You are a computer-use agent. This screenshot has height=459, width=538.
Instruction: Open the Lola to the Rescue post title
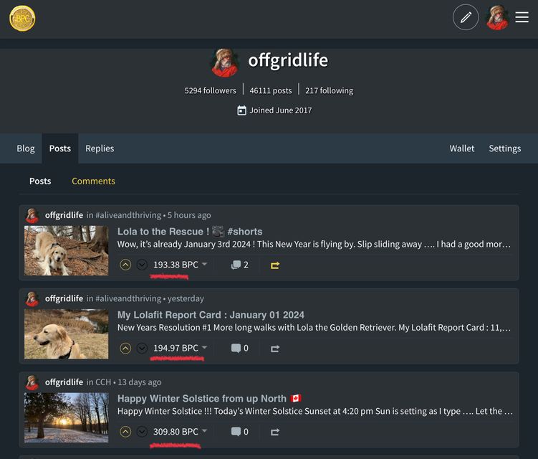190,232
